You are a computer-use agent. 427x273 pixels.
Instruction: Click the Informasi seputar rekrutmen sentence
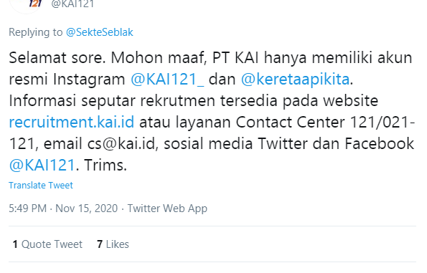pyautogui.click(x=194, y=101)
